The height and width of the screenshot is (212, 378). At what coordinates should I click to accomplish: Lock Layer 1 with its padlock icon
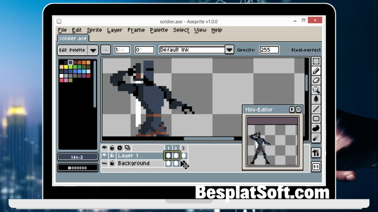(112, 155)
